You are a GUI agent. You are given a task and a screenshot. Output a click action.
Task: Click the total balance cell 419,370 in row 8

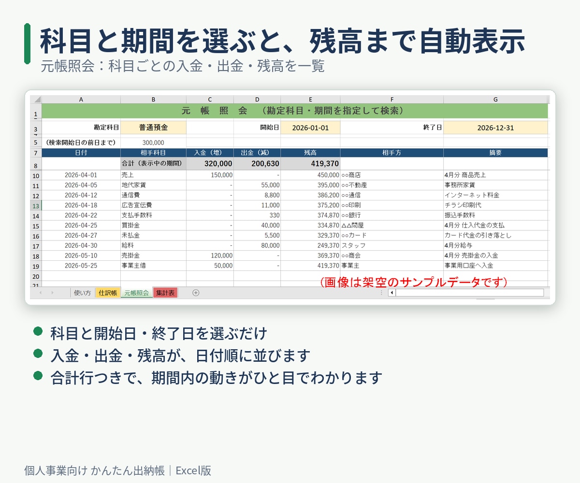click(x=310, y=163)
